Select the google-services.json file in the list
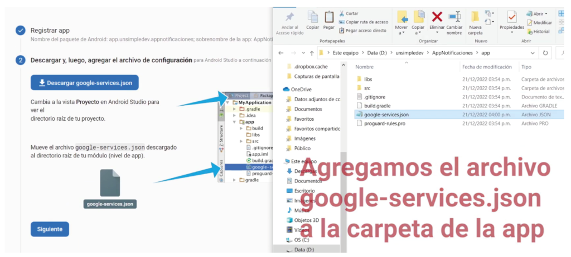This screenshot has height=257, width=571. pyautogui.click(x=386, y=114)
